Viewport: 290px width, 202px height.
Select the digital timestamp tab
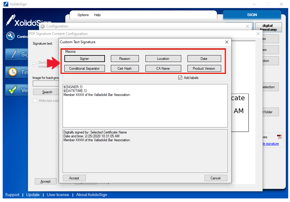[268, 27]
